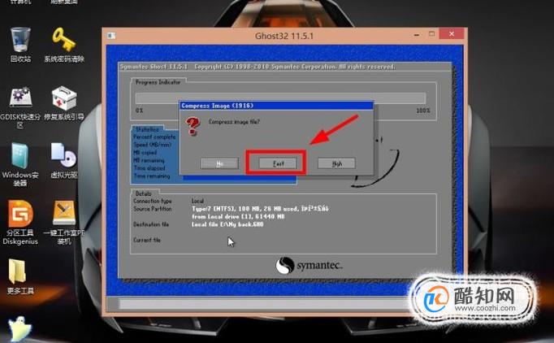554x343 pixels.
Task: Click the 100% progress end label
Action: [423, 111]
